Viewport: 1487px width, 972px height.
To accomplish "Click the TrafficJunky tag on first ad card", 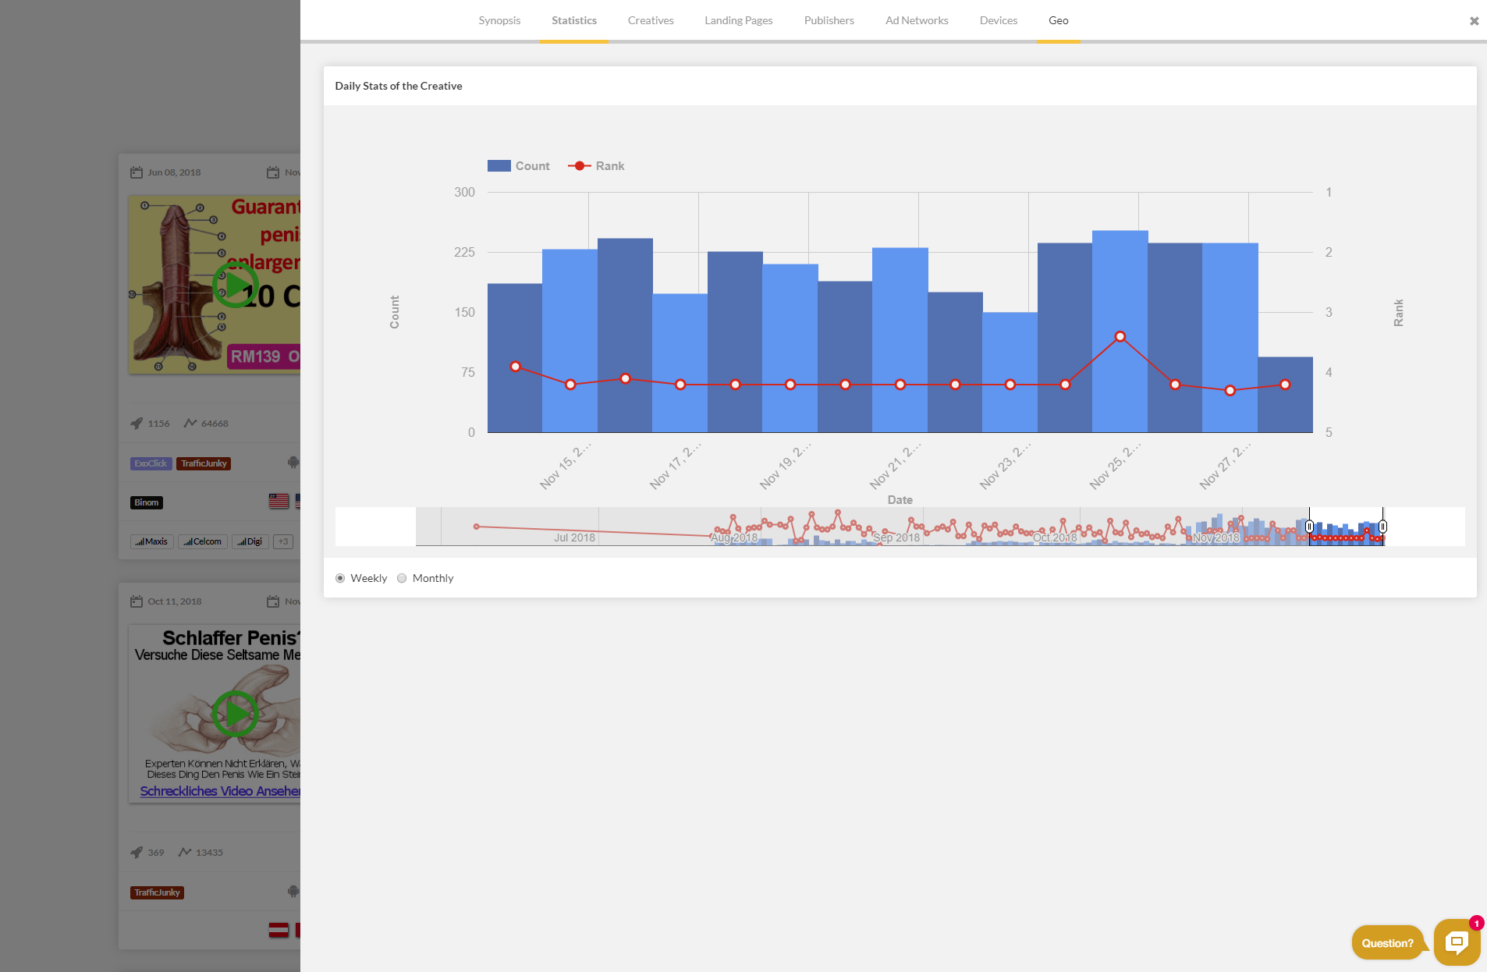I will pyautogui.click(x=204, y=463).
